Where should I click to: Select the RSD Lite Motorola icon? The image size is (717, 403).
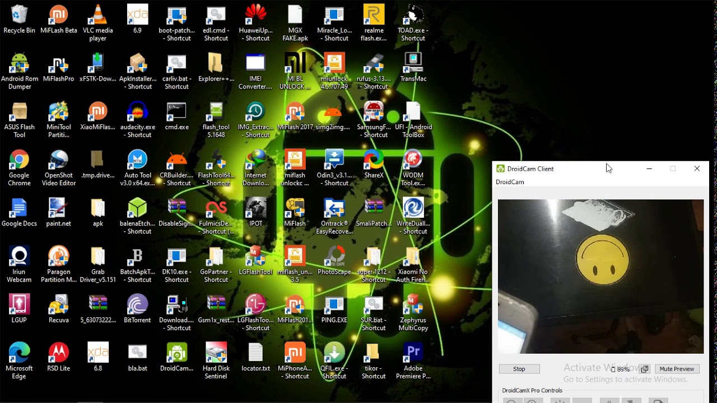tap(59, 357)
